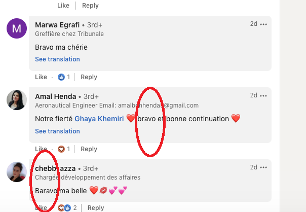Image resolution: width=306 pixels, height=212 pixels.
Task: Reply to Amal Henda's comment
Action: pos(89,149)
